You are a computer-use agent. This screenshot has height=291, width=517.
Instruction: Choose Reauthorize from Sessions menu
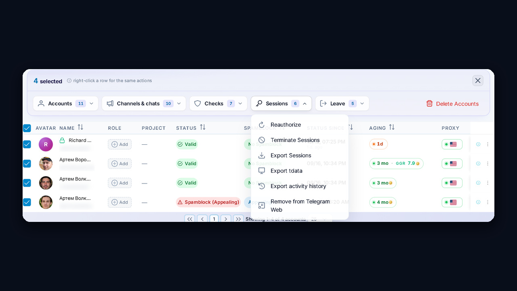300,124
